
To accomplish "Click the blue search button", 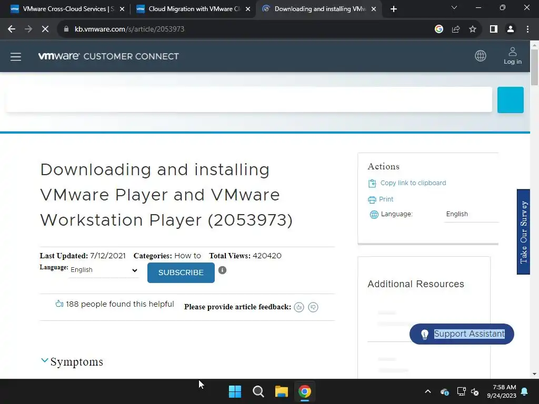I will click(x=511, y=100).
